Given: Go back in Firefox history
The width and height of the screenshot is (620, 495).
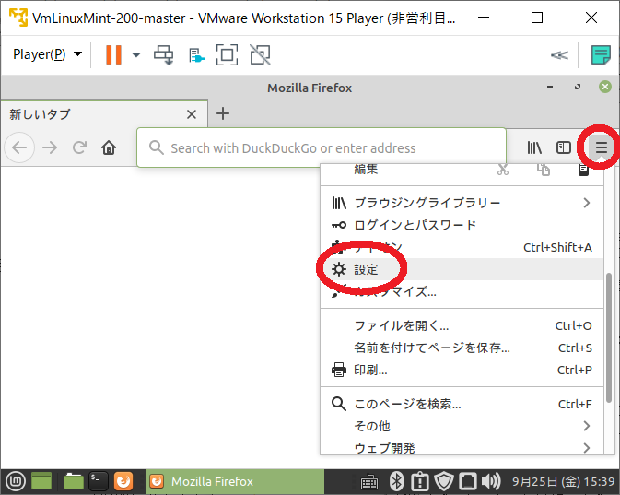Looking at the screenshot, I should coord(19,147).
